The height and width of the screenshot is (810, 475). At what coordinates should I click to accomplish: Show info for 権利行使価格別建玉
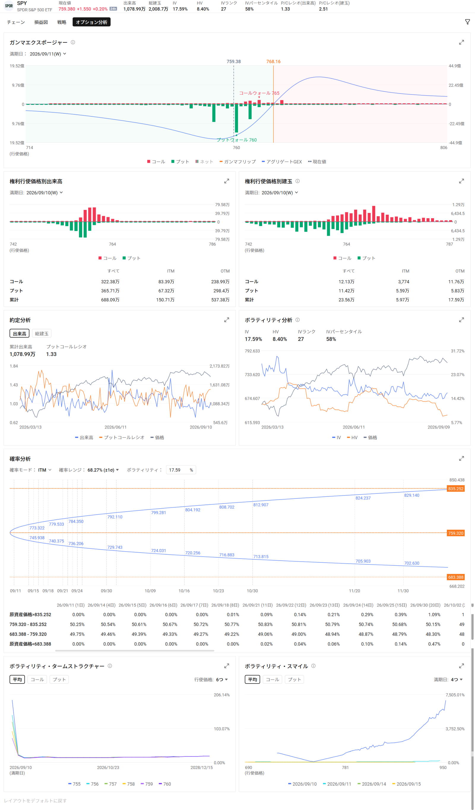[x=297, y=181]
